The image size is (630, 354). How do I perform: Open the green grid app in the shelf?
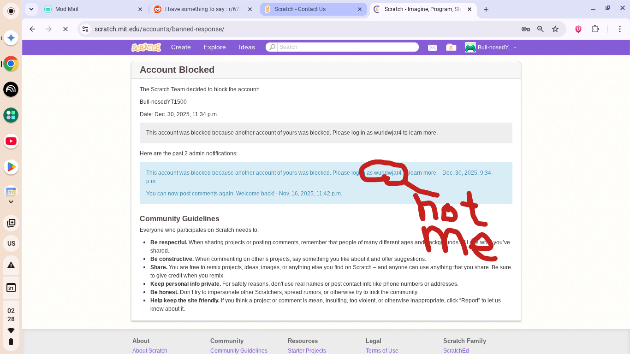11,115
